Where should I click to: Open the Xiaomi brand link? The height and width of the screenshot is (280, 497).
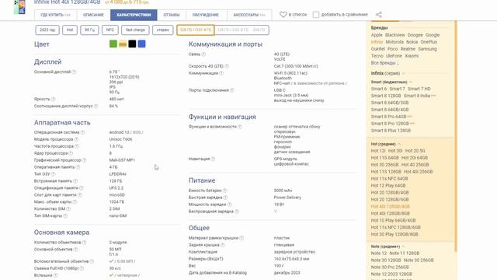(412, 56)
